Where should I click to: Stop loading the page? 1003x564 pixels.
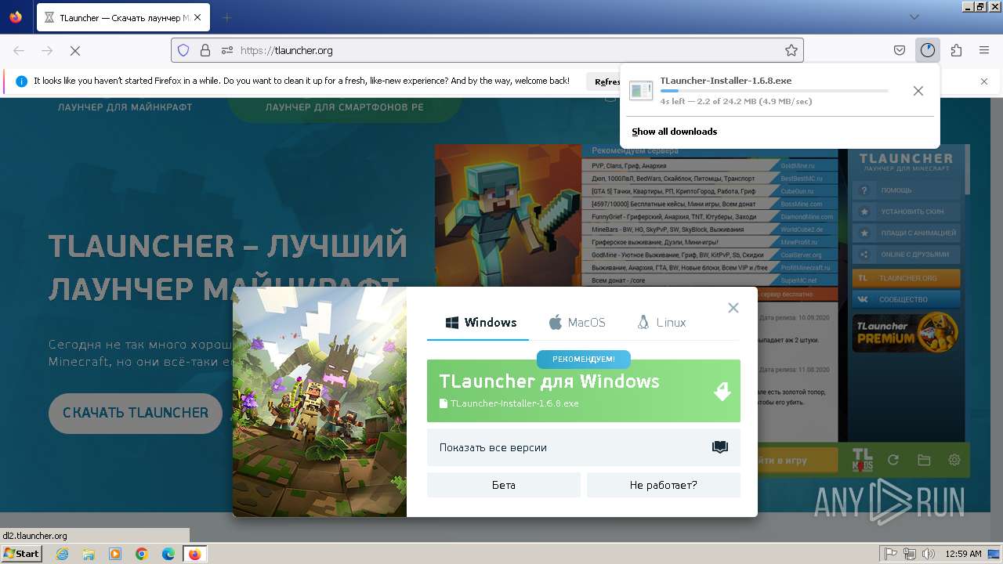tap(75, 50)
